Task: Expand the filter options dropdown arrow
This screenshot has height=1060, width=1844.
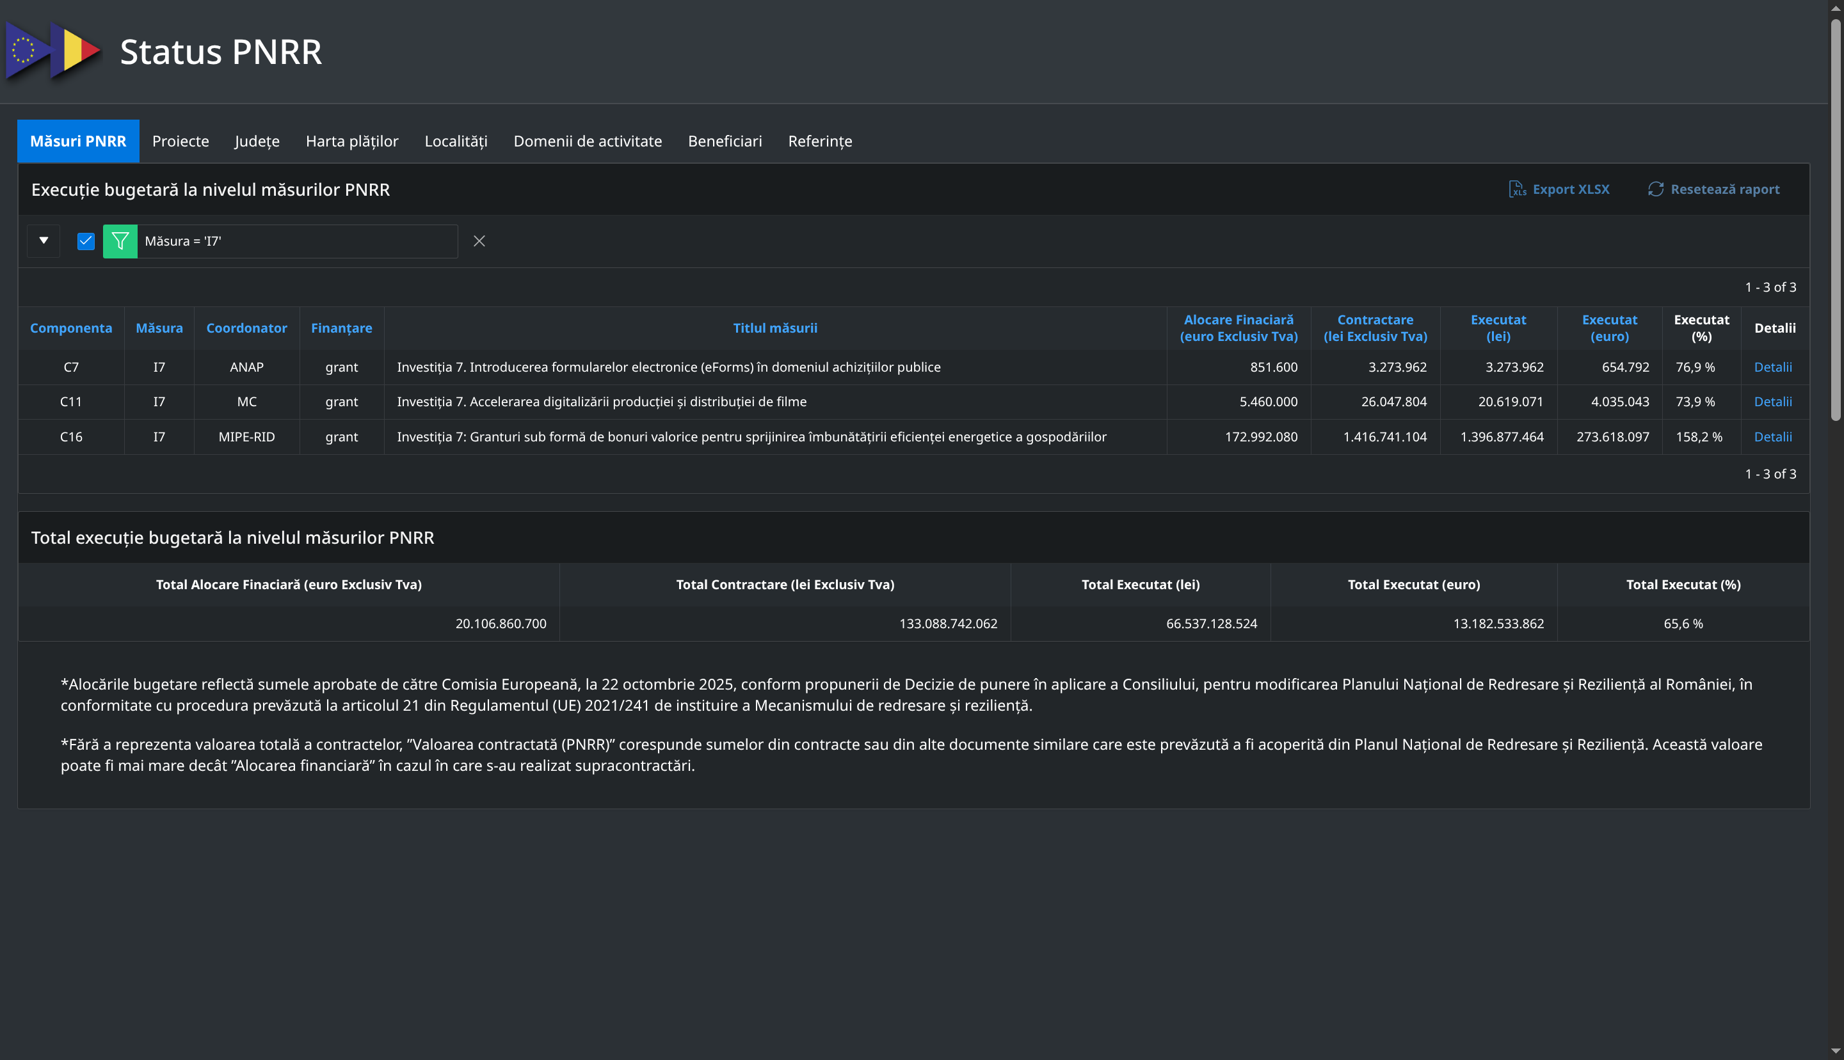Action: point(44,241)
